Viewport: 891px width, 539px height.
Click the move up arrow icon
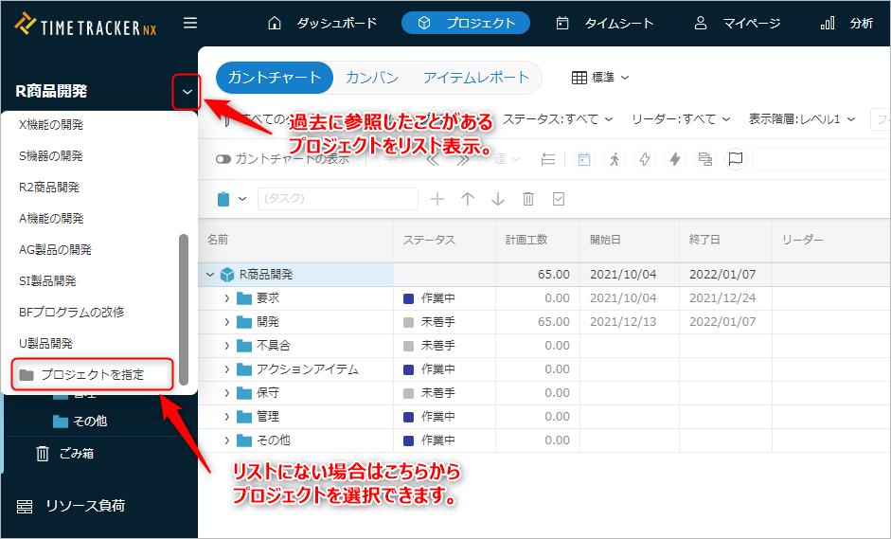(468, 199)
